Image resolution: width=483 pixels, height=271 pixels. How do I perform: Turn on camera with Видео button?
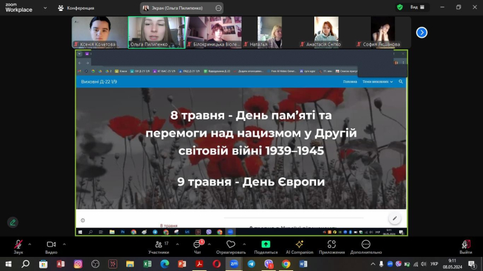coord(51,245)
